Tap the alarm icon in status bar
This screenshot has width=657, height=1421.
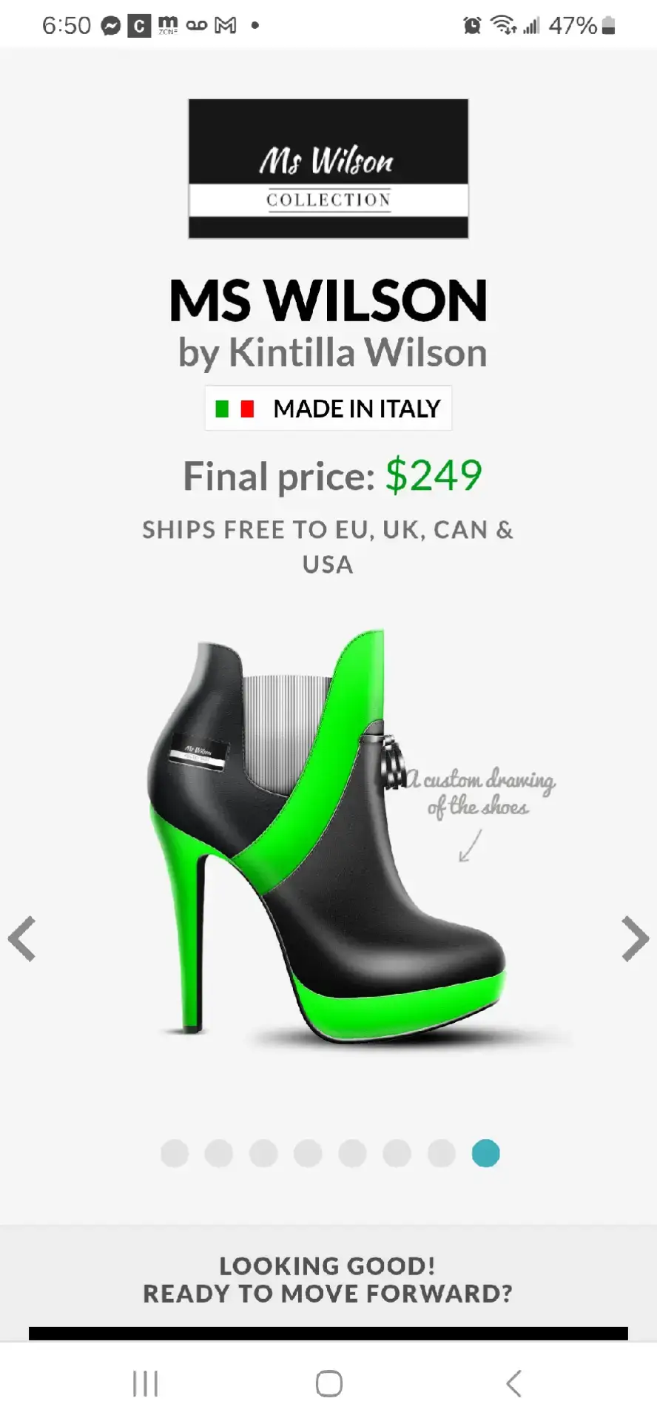coord(472,26)
